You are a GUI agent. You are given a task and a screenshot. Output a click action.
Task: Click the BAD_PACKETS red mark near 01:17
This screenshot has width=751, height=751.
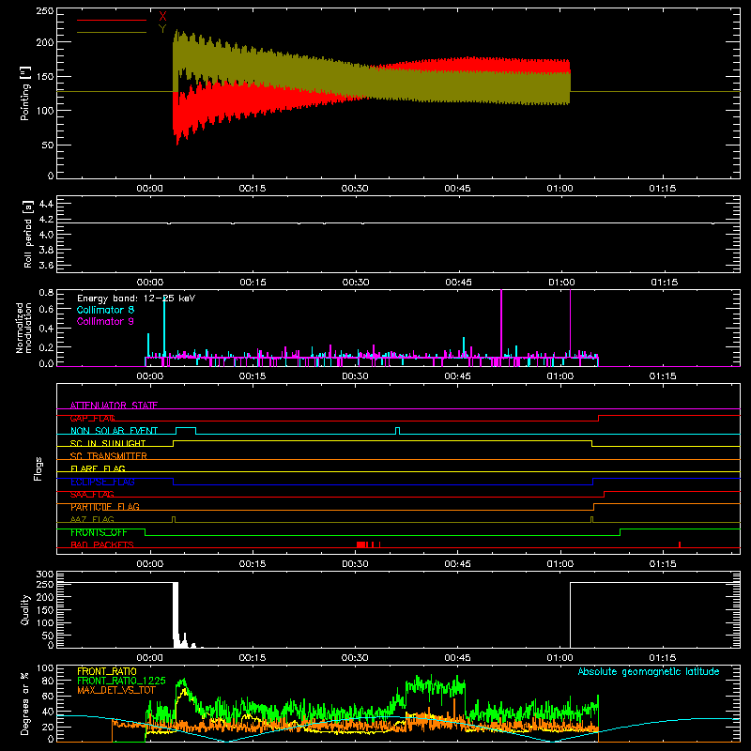tap(680, 544)
